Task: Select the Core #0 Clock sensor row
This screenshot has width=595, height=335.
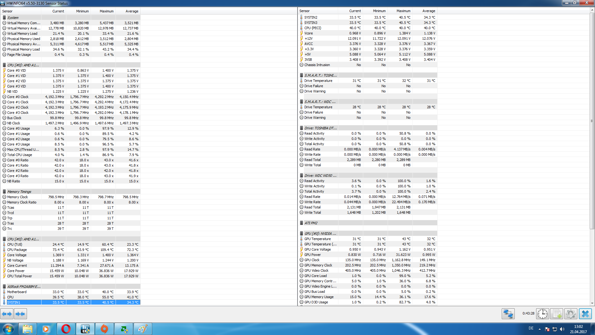Action: pos(18,97)
